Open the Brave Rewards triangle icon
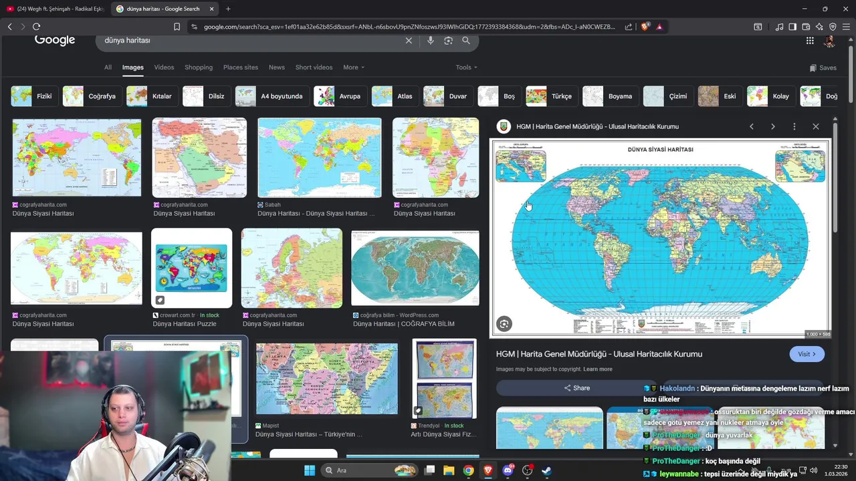This screenshot has width=856, height=481. tap(659, 27)
